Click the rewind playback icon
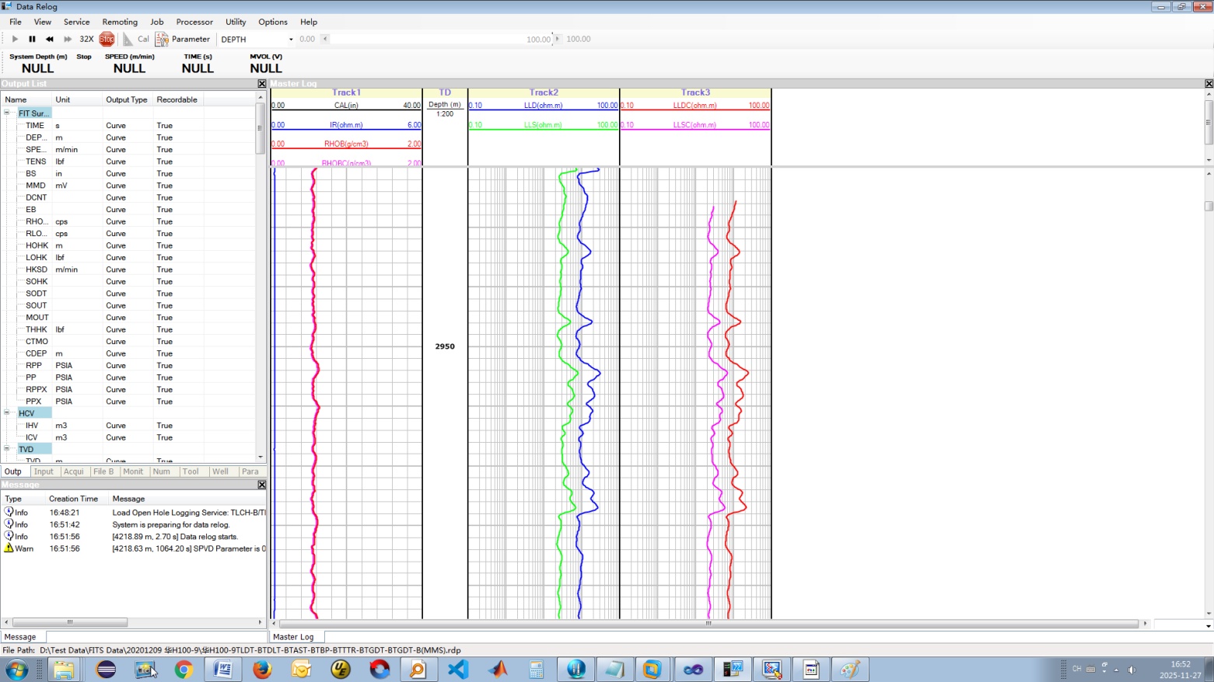Screen dimensions: 1214x682 (x=50, y=39)
